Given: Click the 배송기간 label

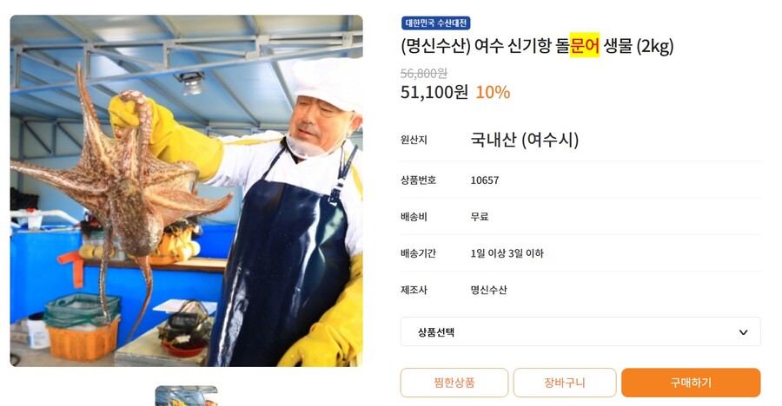Looking at the screenshot, I should click(x=419, y=253).
